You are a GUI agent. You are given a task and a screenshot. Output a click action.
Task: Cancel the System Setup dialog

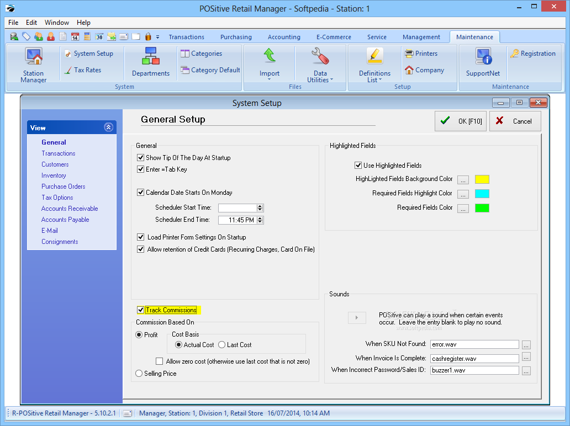515,121
